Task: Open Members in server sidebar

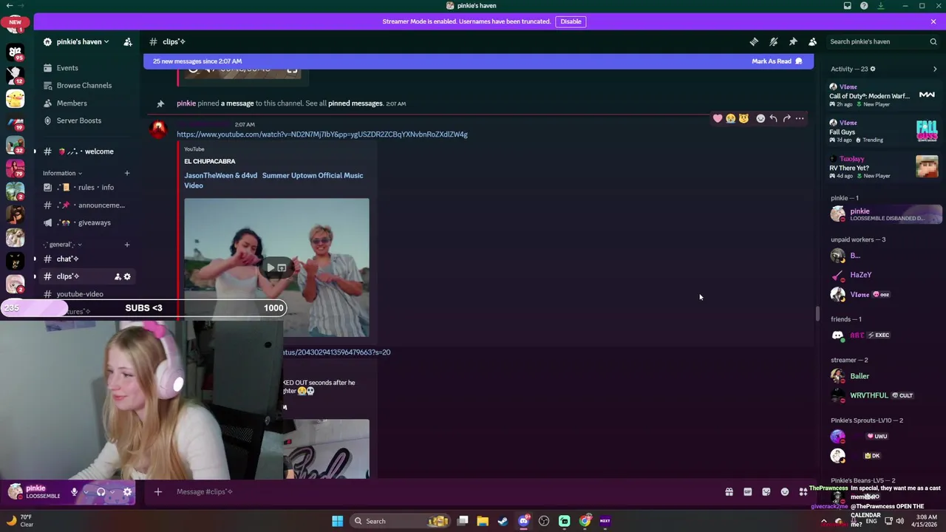Action: (x=87, y=103)
